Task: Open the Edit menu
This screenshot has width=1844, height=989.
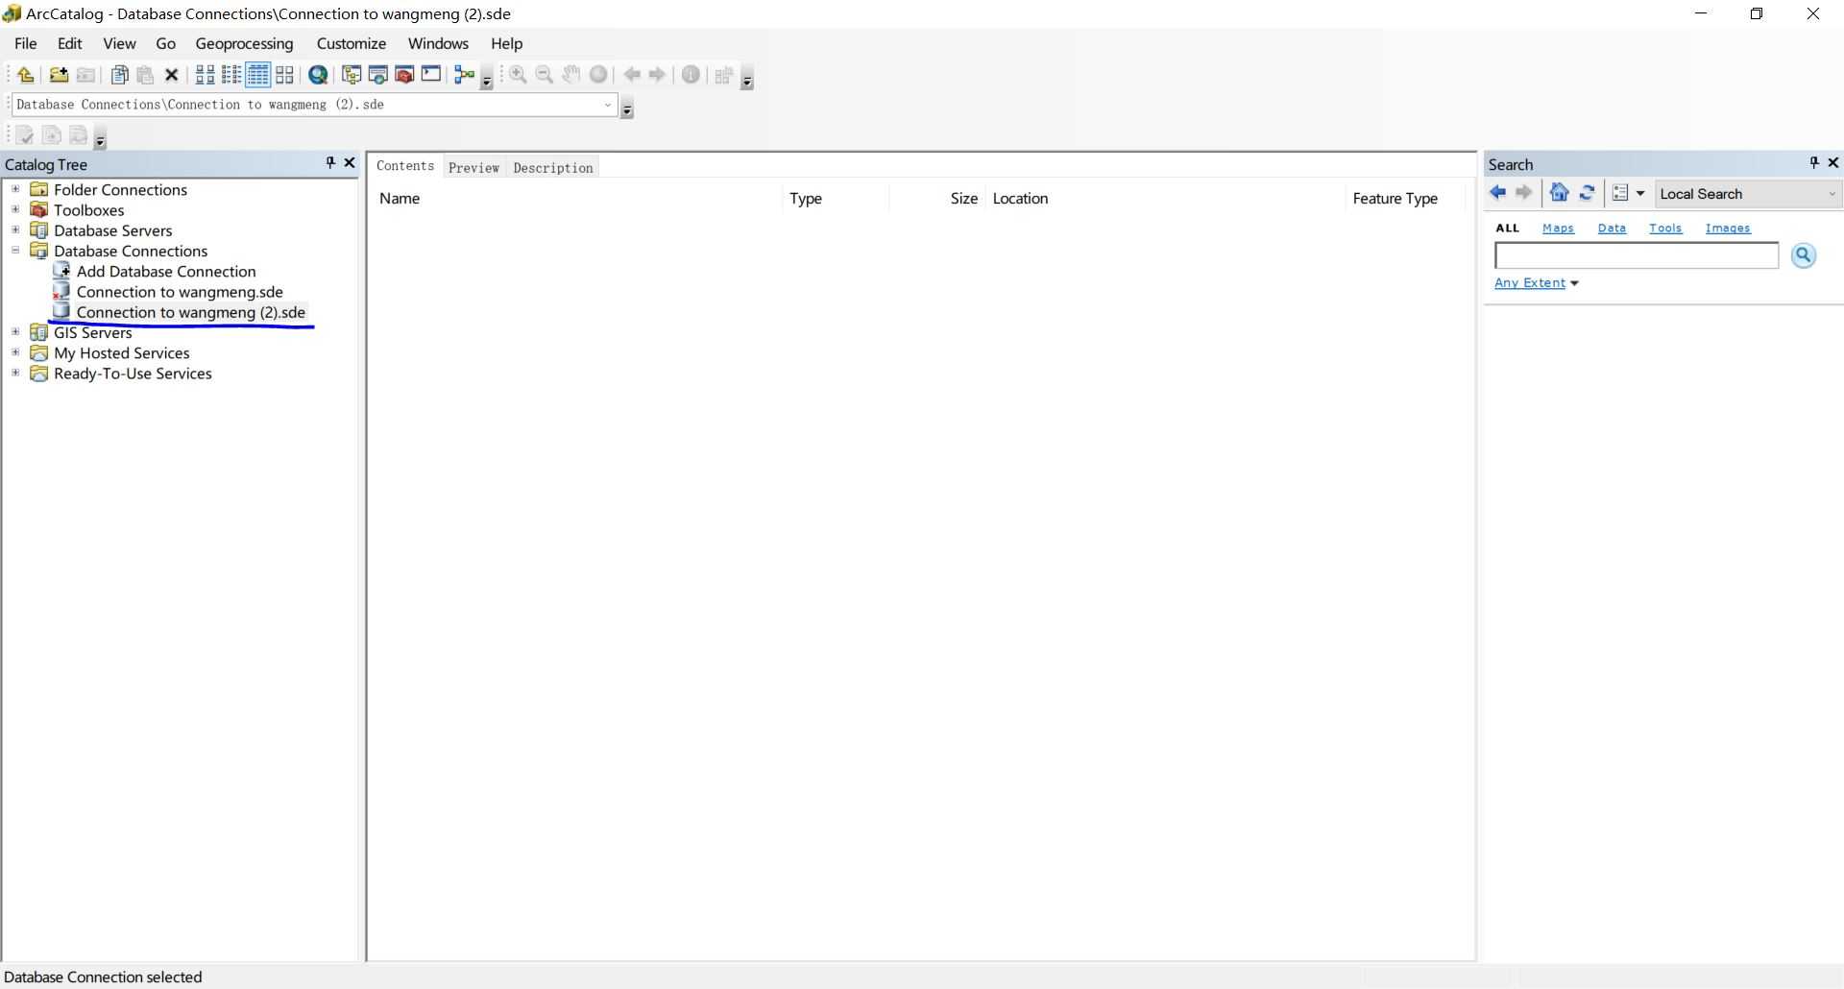Action: 70,43
